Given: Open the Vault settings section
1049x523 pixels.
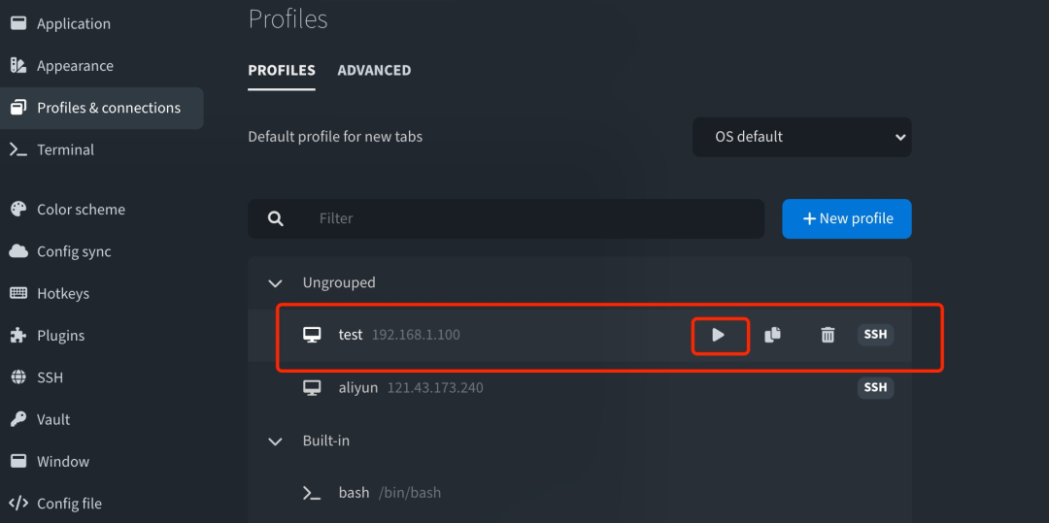Looking at the screenshot, I should click(x=53, y=419).
